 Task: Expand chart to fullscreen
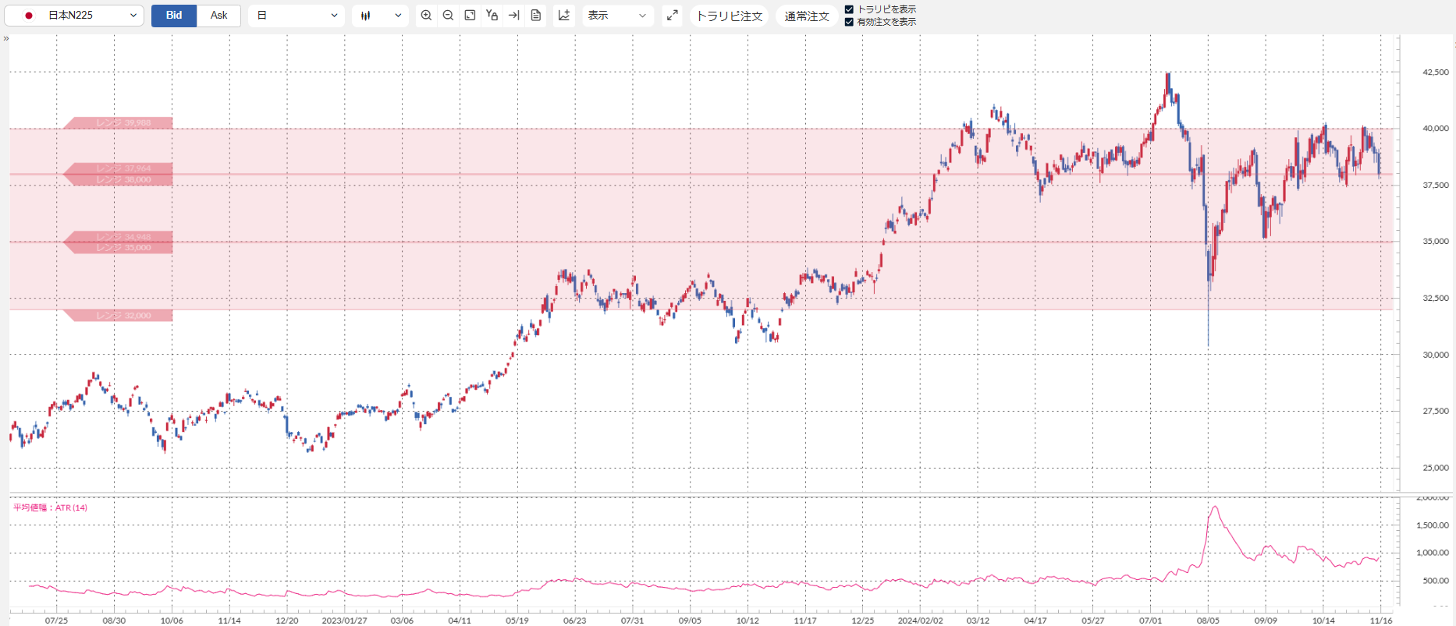[672, 16]
